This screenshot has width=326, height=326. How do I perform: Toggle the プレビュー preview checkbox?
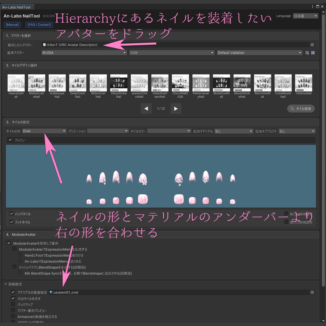click(10, 140)
